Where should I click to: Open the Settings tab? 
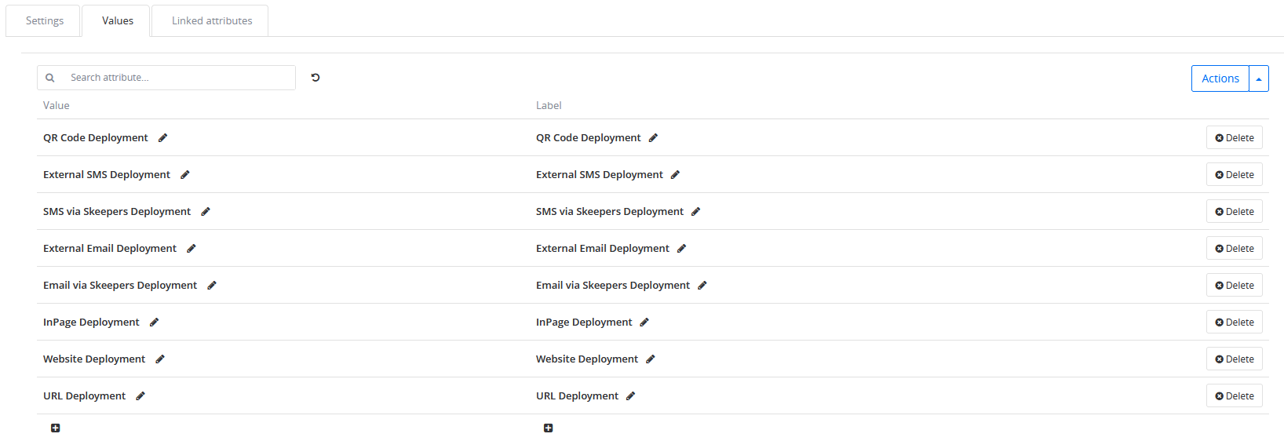coord(44,21)
